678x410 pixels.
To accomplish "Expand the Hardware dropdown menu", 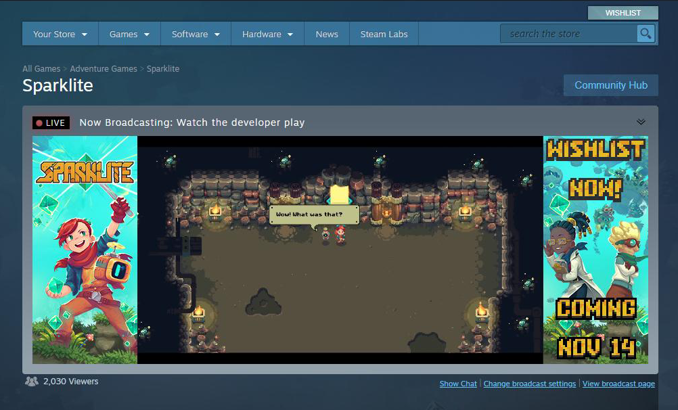I will point(268,34).
